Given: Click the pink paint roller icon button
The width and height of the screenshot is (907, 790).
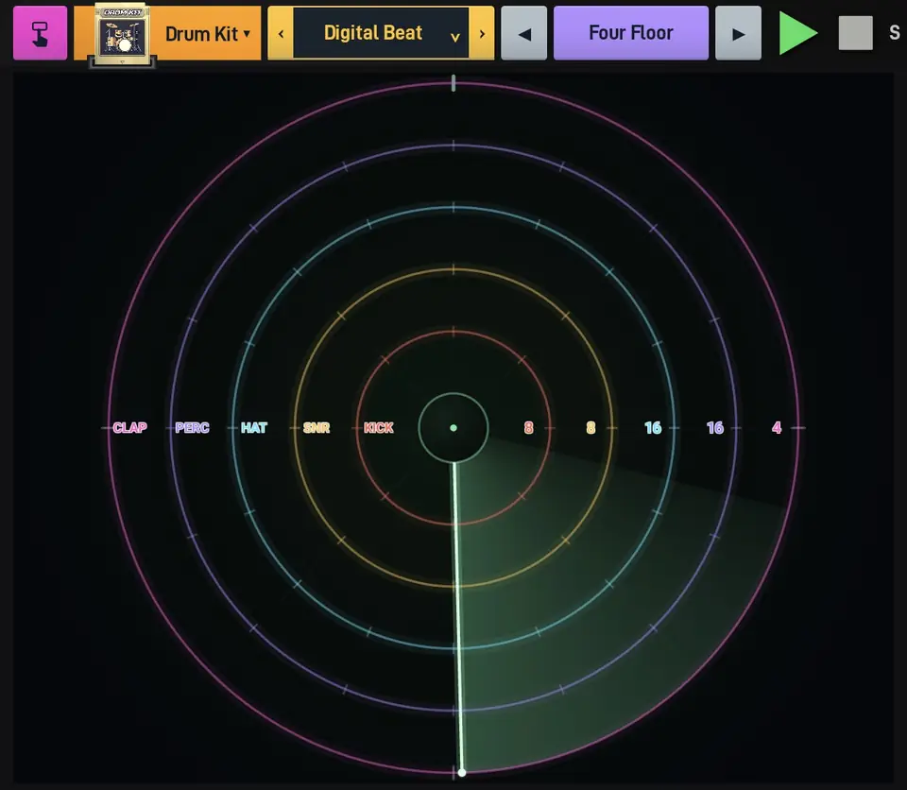Looking at the screenshot, I should coord(40,33).
